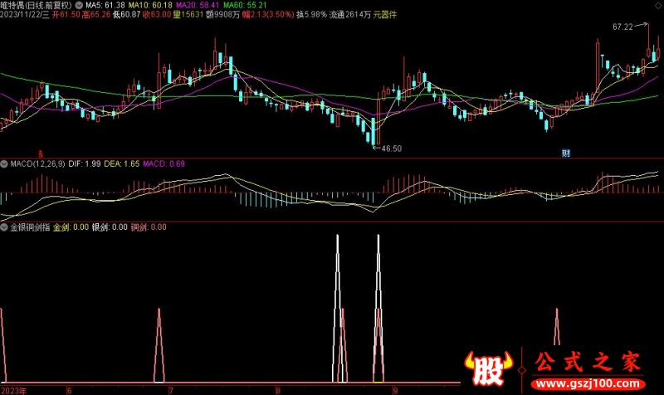Click the change value 幅2.13(3.50%)

(268, 15)
